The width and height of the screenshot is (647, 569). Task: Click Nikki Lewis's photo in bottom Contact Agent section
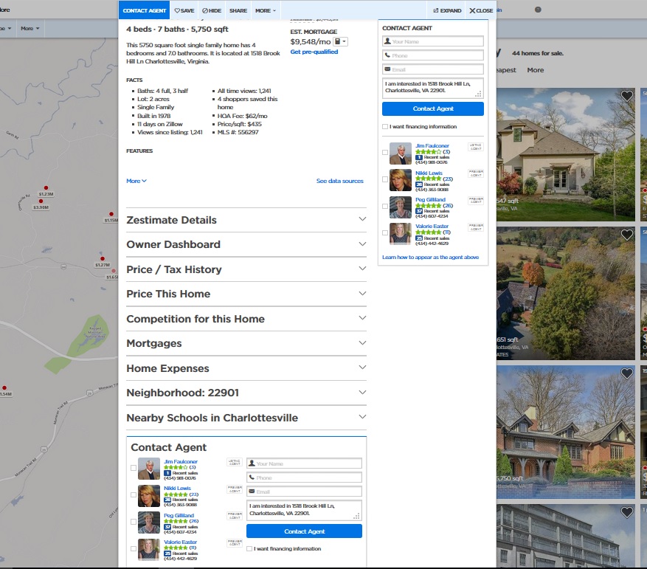[x=148, y=495]
